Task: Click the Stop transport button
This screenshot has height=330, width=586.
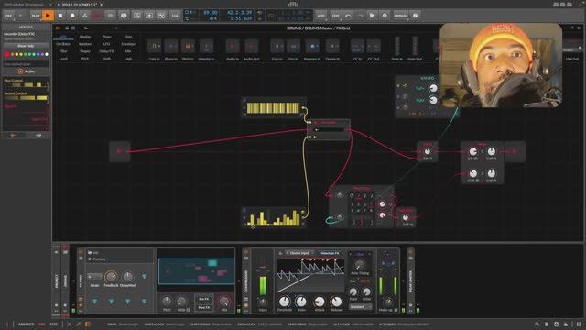Action: click(x=60, y=16)
